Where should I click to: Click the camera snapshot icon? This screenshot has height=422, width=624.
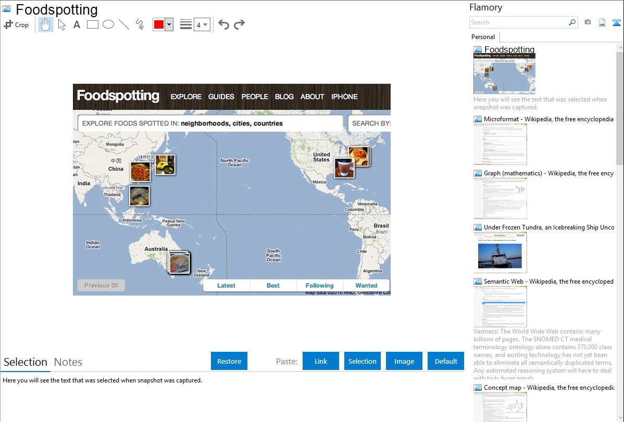click(588, 22)
